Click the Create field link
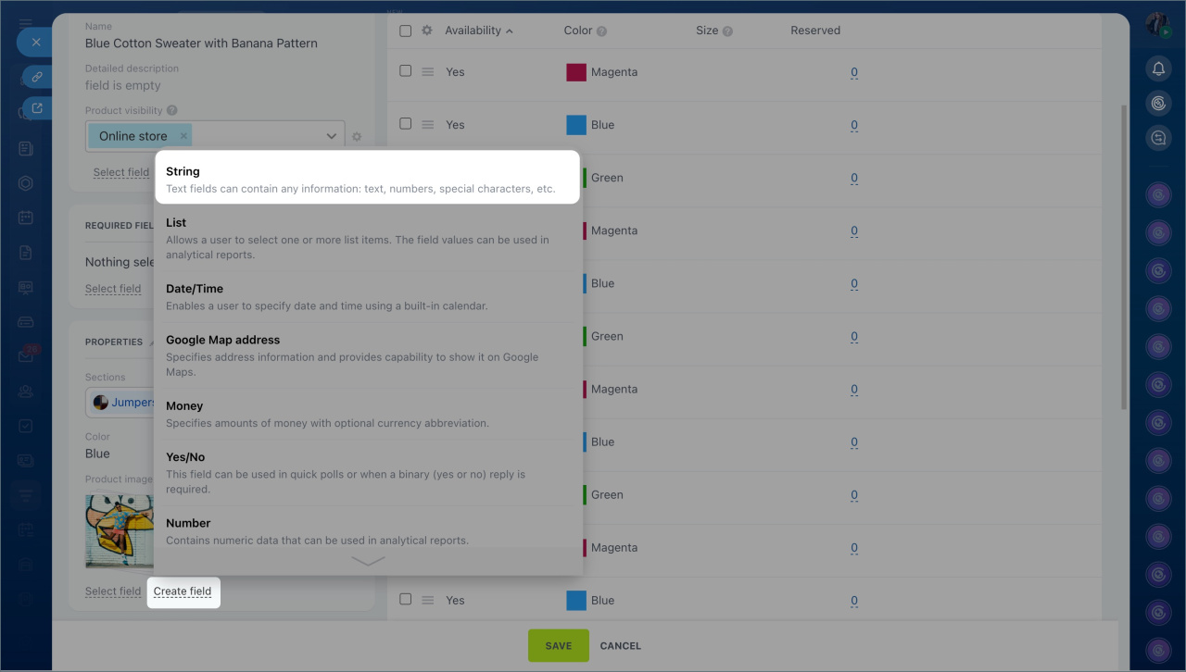Image resolution: width=1186 pixels, height=672 pixels. [x=183, y=591]
